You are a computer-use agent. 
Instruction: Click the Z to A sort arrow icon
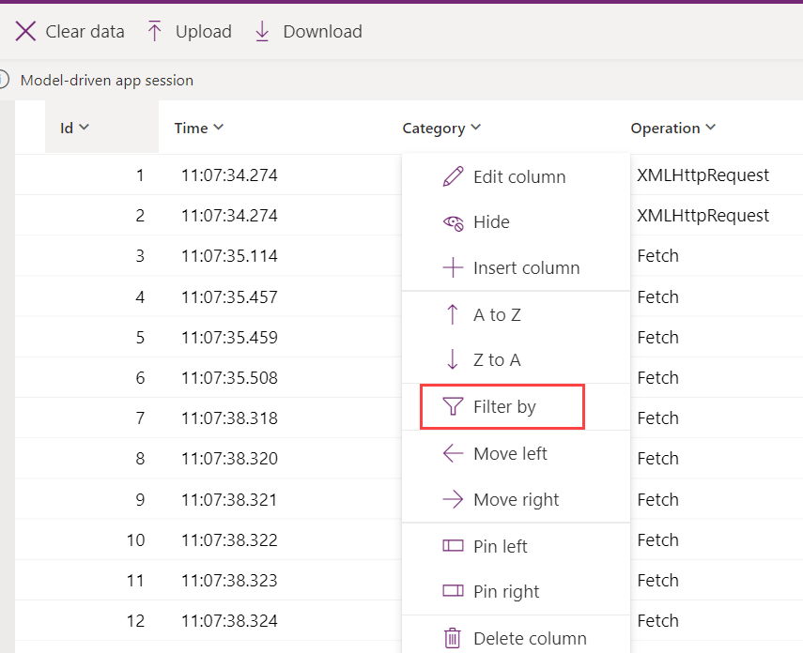click(452, 359)
